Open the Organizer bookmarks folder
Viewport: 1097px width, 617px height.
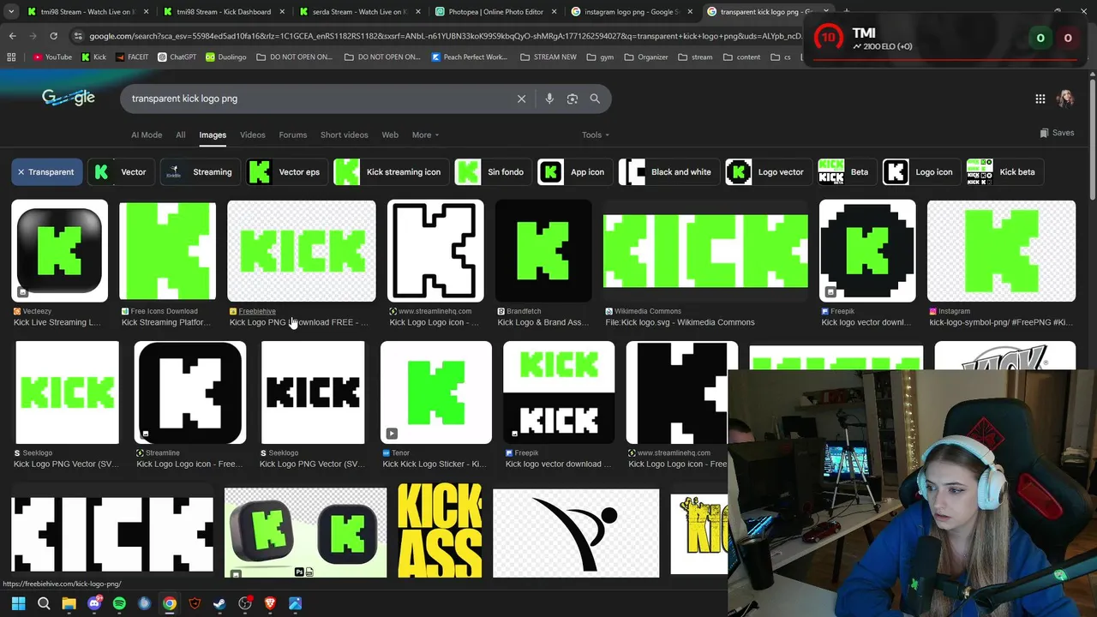(646, 57)
